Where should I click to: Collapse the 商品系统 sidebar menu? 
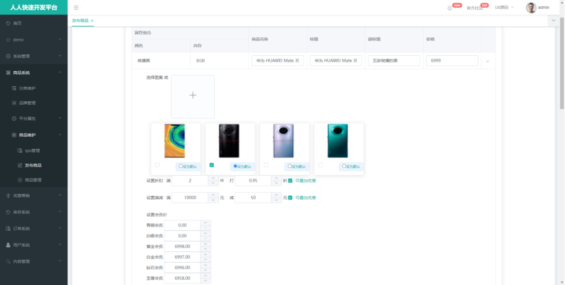click(60, 72)
